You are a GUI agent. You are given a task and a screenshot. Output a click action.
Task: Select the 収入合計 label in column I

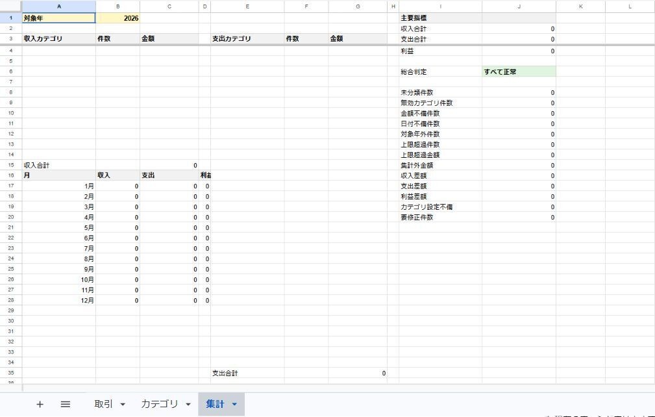point(440,29)
